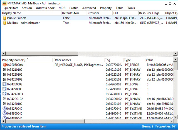Click the PT_ERROR type cell
Screen dimensions: 178x130
point(132,65)
